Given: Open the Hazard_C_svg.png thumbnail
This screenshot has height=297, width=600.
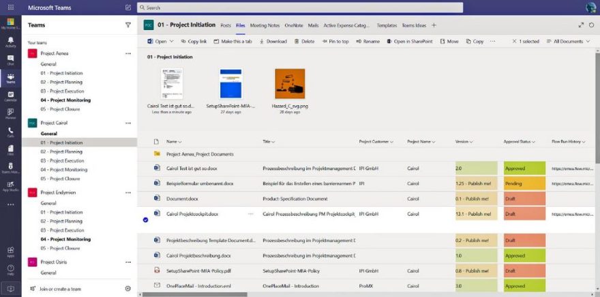Looking at the screenshot, I should click(x=290, y=83).
